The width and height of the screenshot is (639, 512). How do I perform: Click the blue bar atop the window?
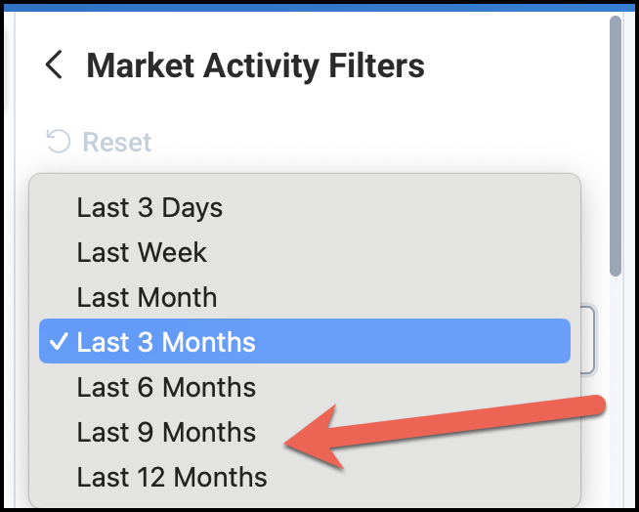point(319,5)
